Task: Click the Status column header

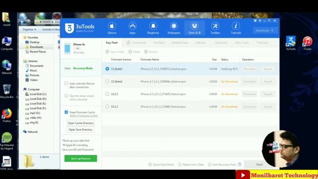Action: [x=225, y=60]
